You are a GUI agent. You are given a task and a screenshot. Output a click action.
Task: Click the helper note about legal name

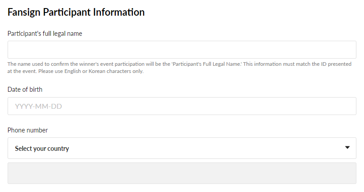134,64
